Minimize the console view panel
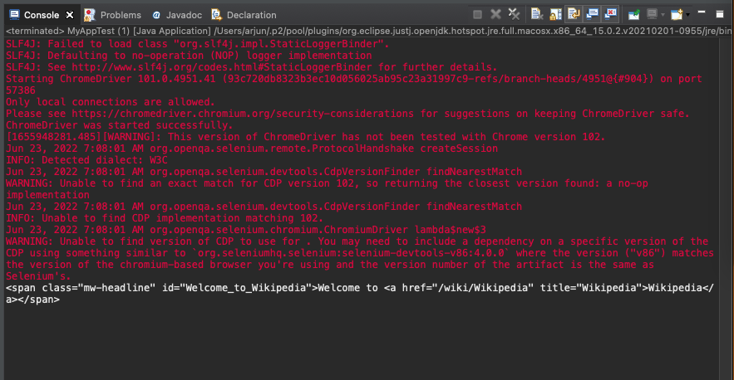The width and height of the screenshot is (734, 380). [x=703, y=14]
